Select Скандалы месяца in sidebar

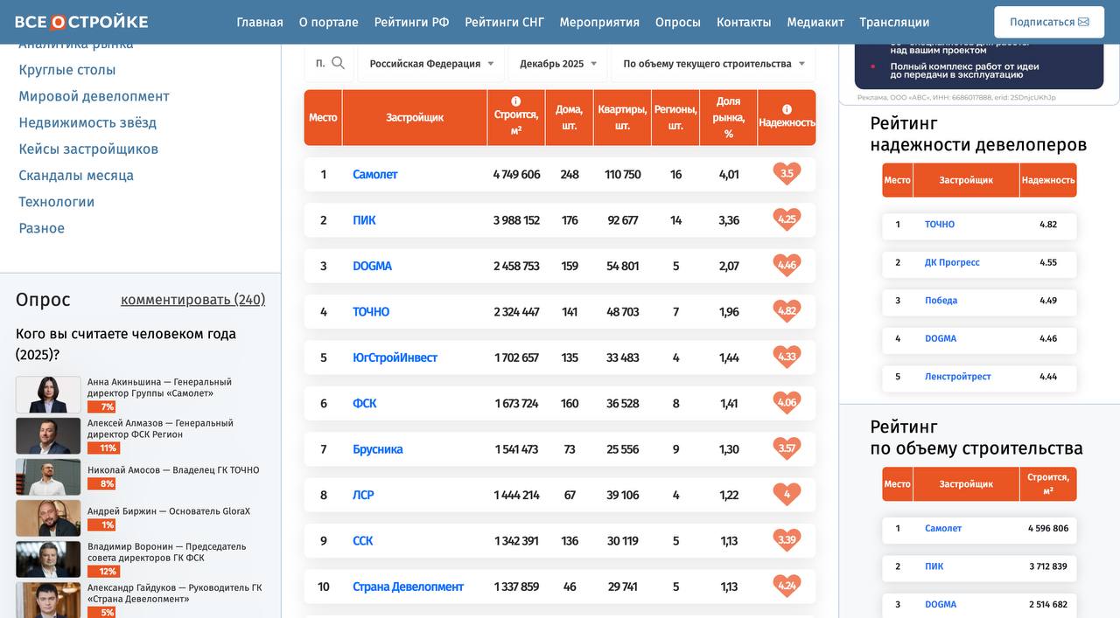pos(76,176)
